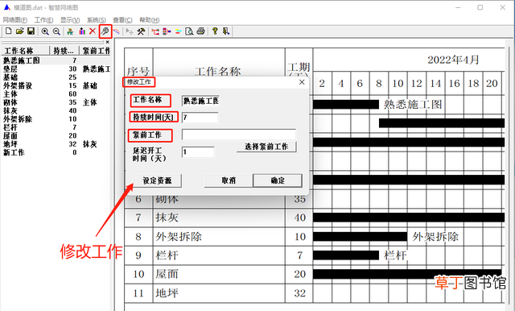
Task: Click the 紧前工作 input field
Action: [239, 134]
